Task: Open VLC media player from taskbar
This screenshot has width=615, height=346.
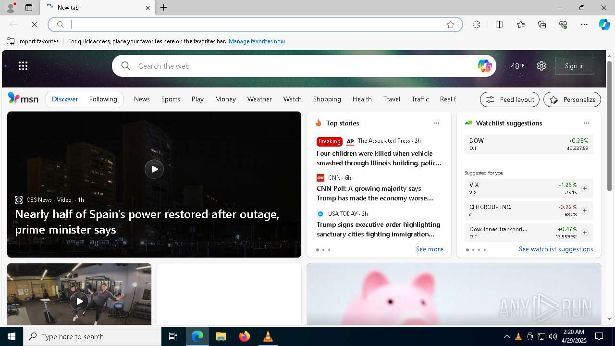Action: 268,336
